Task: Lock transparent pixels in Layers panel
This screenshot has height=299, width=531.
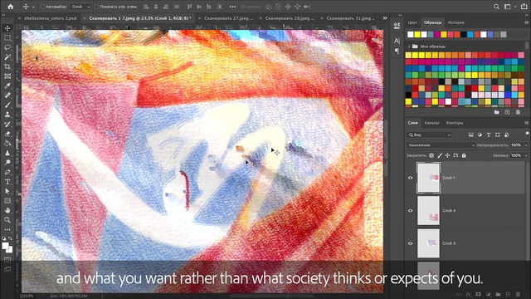Action: (431, 155)
